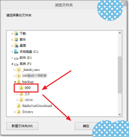Select the 下载 folder icon

tap(16, 33)
